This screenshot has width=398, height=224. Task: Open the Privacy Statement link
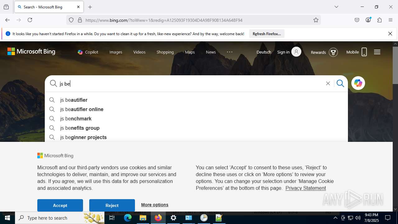tap(306, 188)
